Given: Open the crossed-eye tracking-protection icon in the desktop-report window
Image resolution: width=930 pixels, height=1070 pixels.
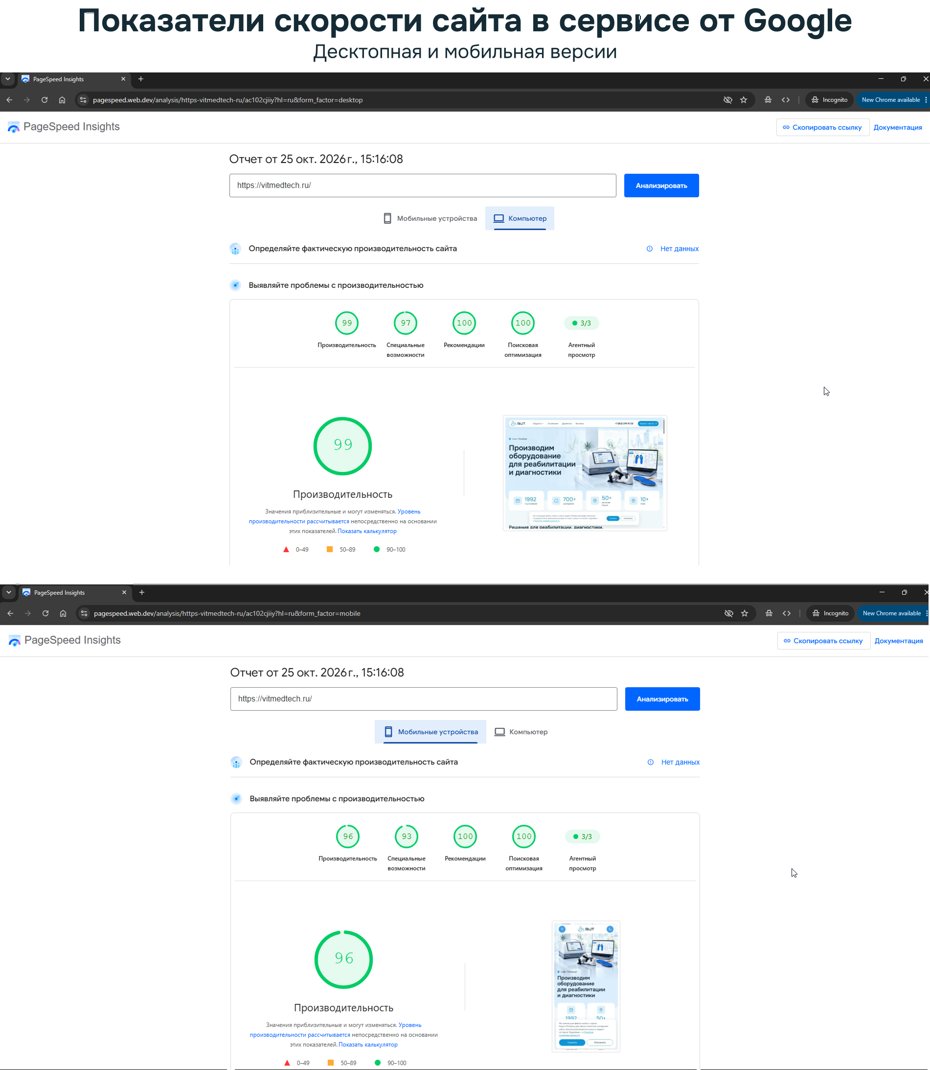Looking at the screenshot, I should [x=727, y=100].
